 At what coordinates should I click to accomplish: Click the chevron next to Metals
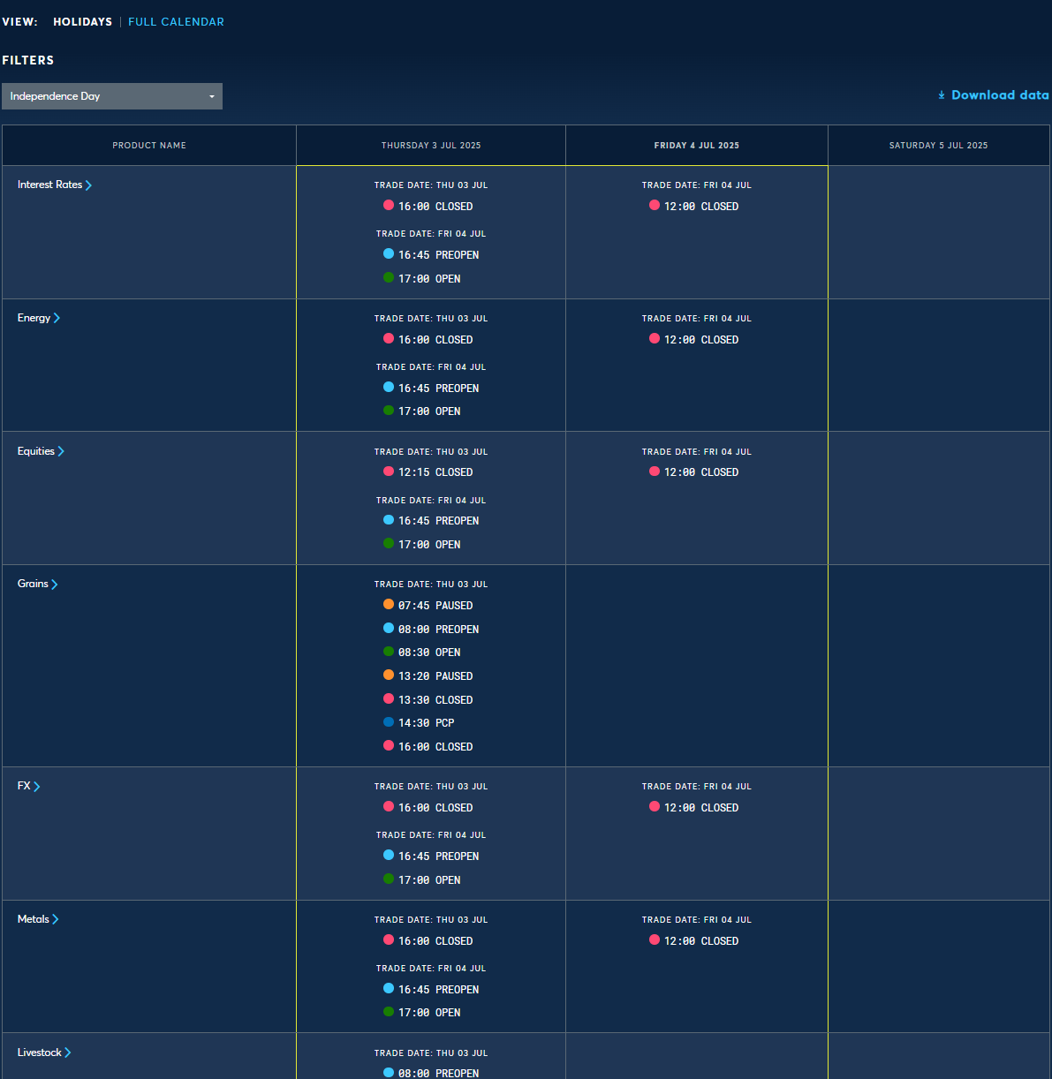tap(56, 919)
